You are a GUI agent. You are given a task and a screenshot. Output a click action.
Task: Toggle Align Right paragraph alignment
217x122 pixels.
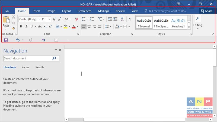click(94, 26)
